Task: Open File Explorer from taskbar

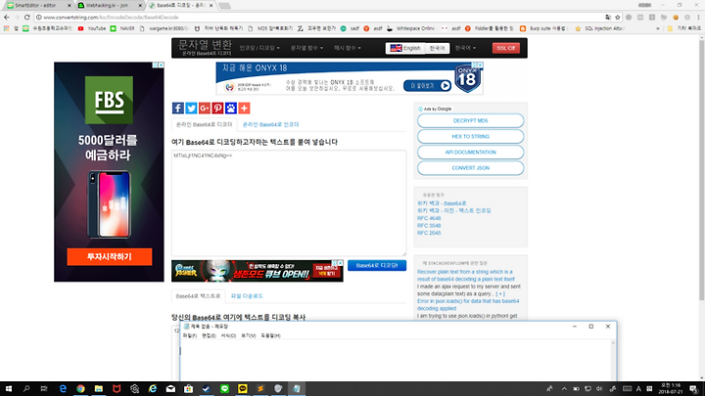Action: coord(99,389)
